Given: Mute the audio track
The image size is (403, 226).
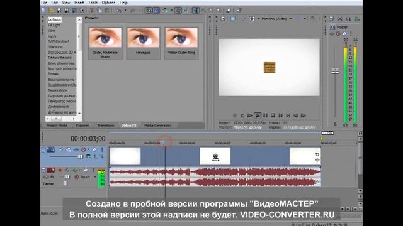Looking at the screenshot, I should coord(86,170).
